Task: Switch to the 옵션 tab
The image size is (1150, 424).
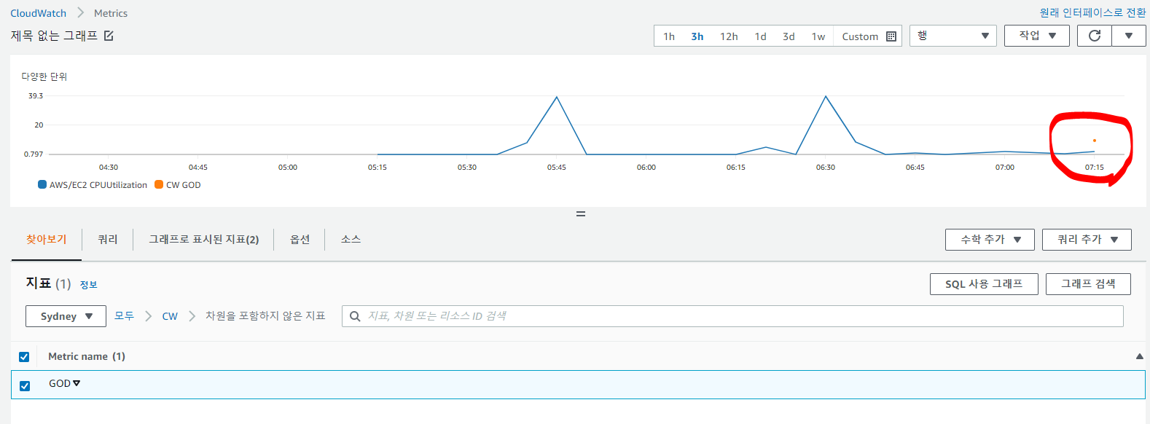Action: click(x=300, y=239)
